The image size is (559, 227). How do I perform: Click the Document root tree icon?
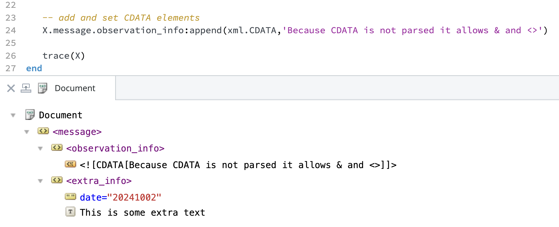click(x=30, y=115)
